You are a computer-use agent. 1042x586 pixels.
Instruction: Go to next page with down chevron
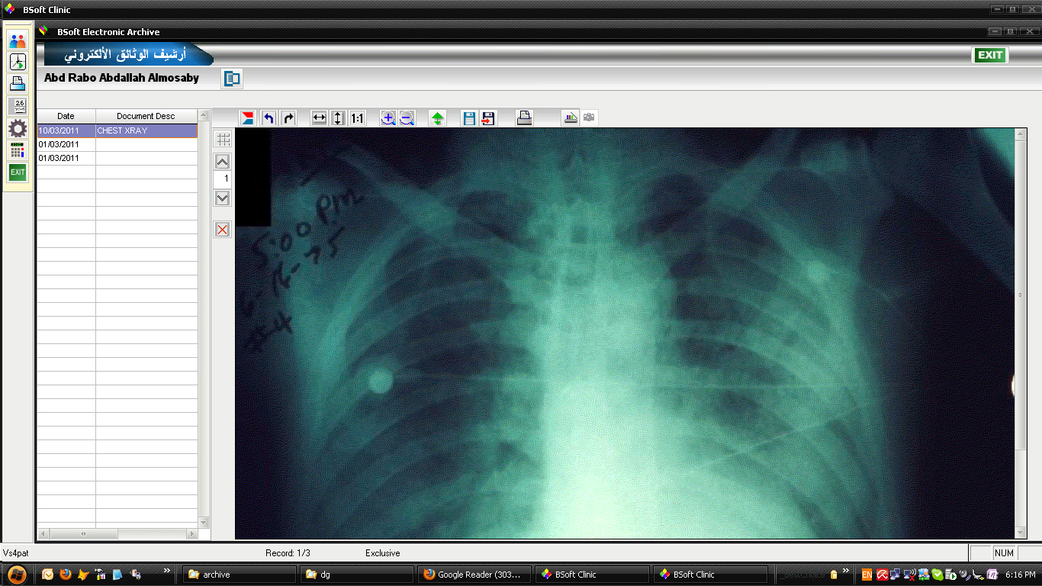[223, 198]
